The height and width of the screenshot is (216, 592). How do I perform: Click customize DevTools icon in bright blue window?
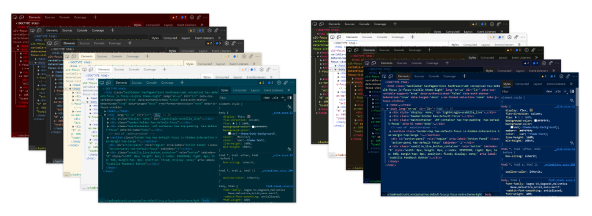point(568,76)
